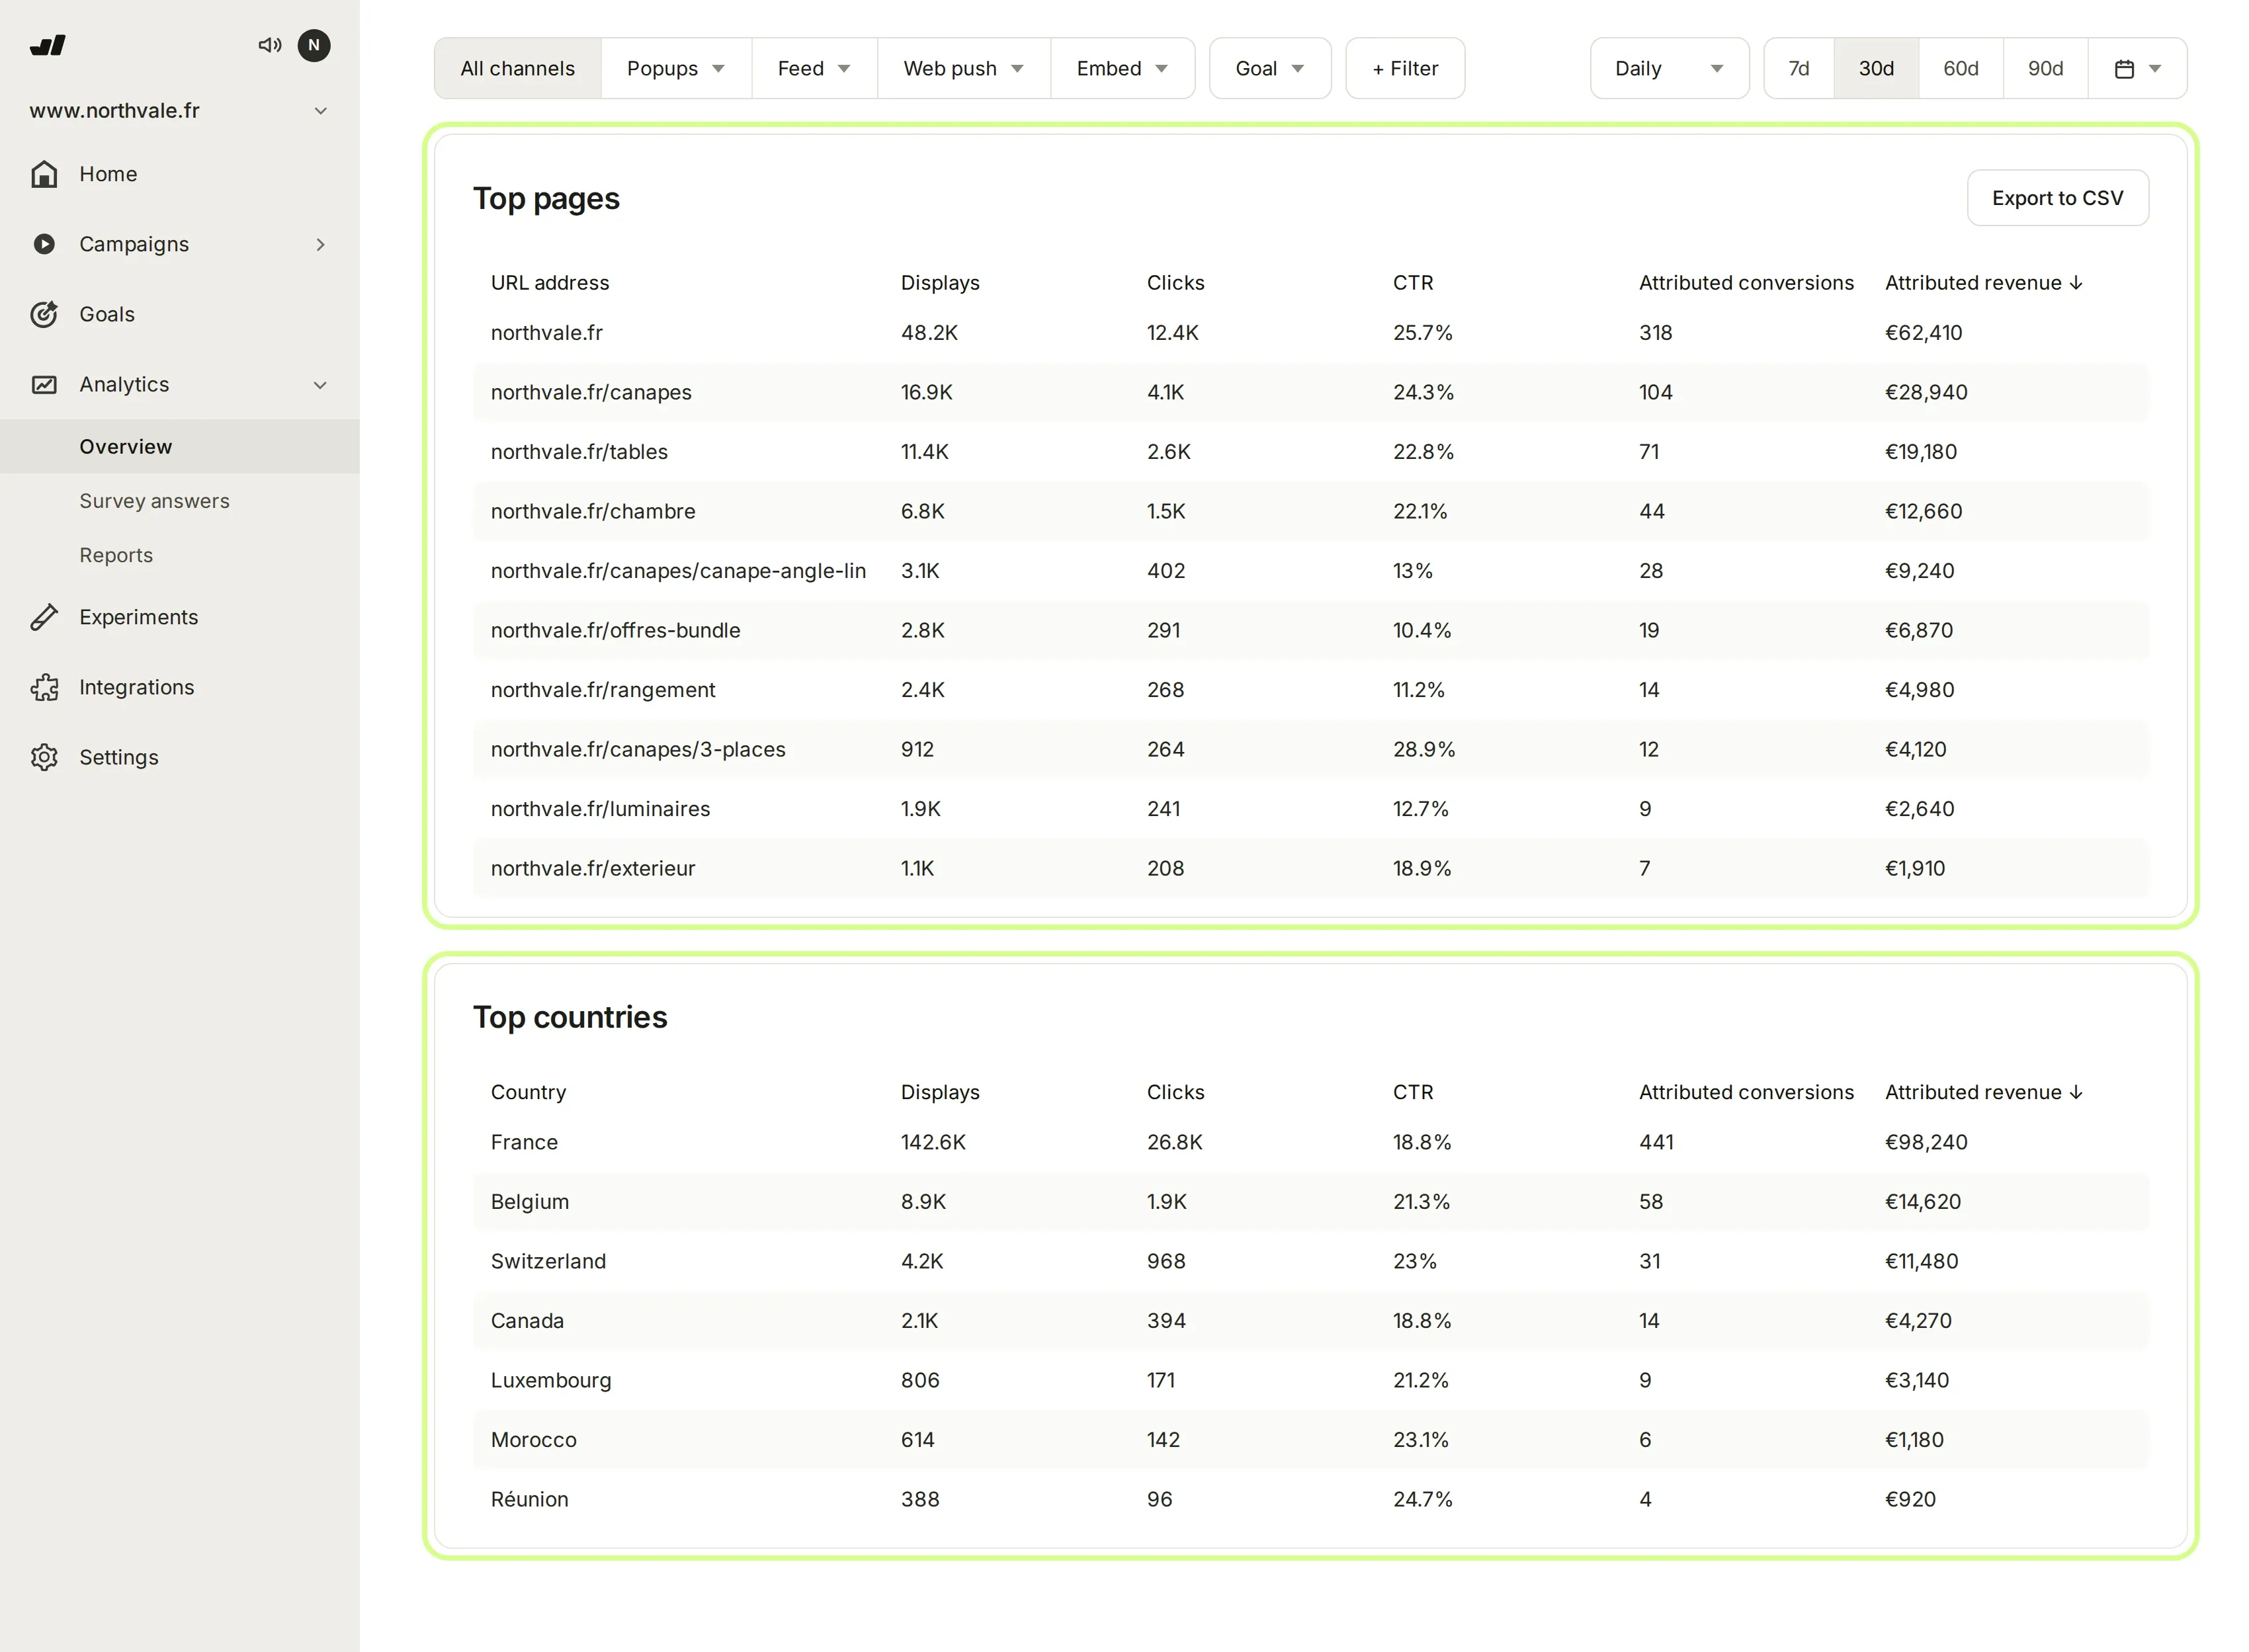This screenshot has height=1652, width=2249.
Task: Open the N user avatar
Action: pos(314,45)
